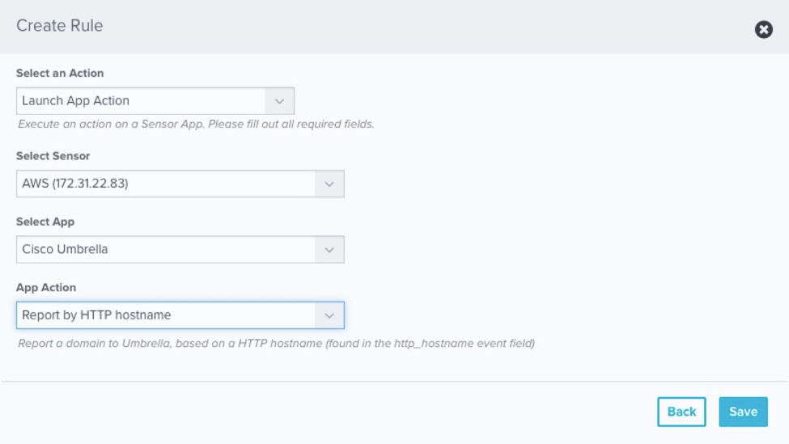Click the chevron arrow of Select an Action
The height and width of the screenshot is (444, 789).
(279, 101)
